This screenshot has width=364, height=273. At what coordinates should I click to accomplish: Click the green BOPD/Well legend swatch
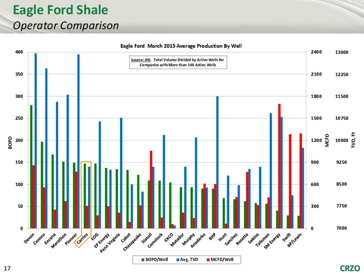click(x=143, y=260)
